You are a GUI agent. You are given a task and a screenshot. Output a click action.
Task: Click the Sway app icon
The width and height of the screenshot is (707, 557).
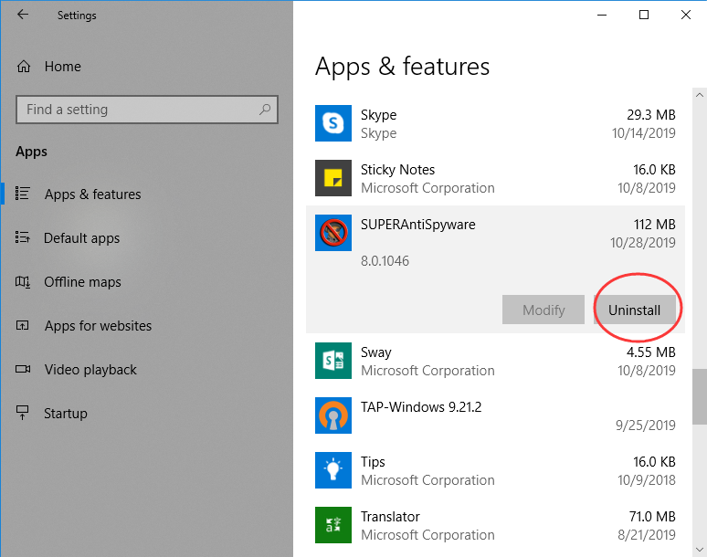click(x=333, y=361)
